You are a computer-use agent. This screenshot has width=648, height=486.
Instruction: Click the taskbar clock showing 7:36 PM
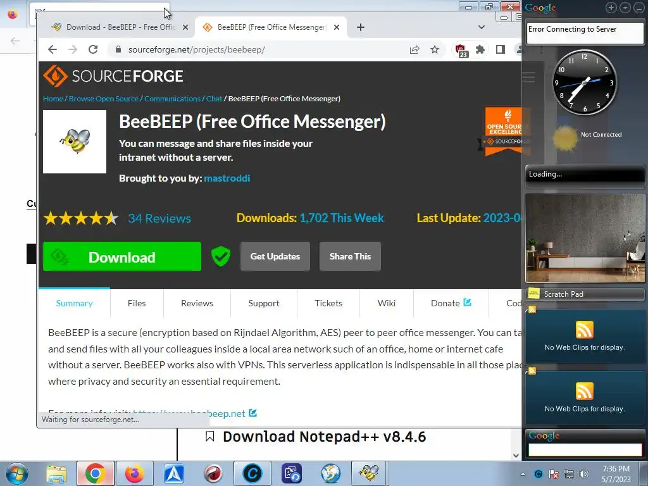616,474
